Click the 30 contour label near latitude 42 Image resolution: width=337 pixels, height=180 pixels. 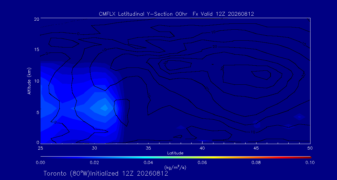pyautogui.click(x=222, y=68)
